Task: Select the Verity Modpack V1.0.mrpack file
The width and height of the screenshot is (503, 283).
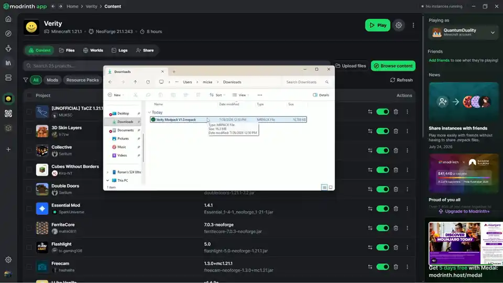Action: pyautogui.click(x=228, y=119)
